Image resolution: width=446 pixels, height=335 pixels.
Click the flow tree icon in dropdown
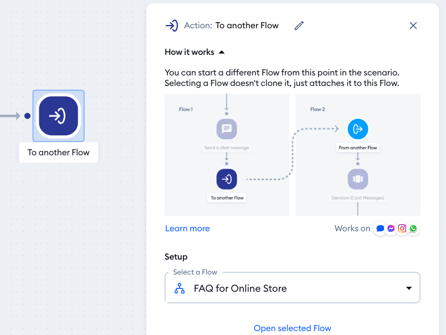coord(180,288)
